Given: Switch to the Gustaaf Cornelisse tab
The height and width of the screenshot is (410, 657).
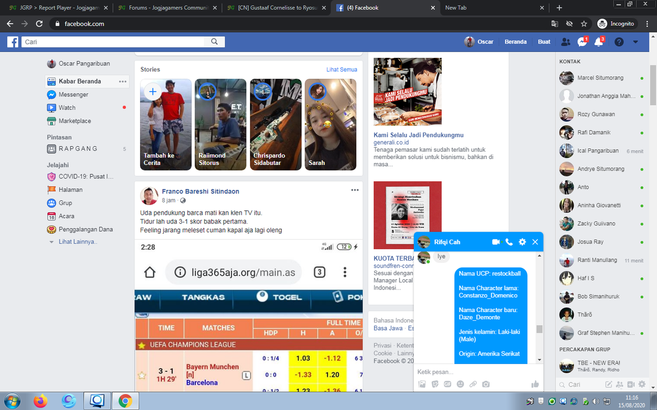Looking at the screenshot, I should (277, 8).
